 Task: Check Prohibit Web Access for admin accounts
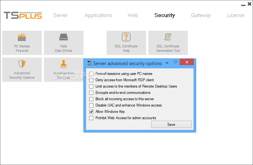point(91,118)
